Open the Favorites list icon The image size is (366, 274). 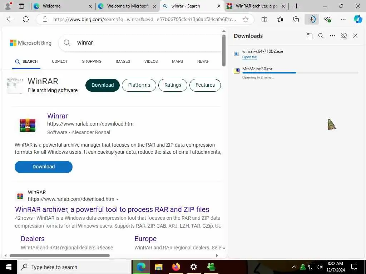280,19
